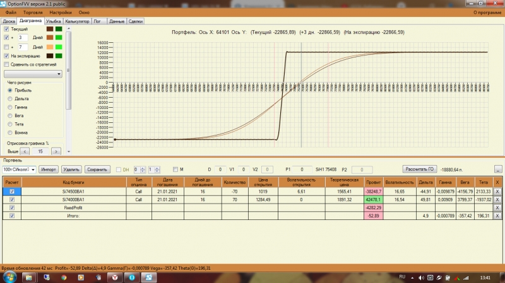
Task: Open the strategy comparison dropdown
Action: (33, 74)
